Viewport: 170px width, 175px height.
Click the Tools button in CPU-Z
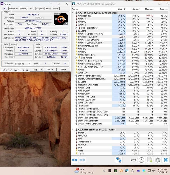pyautogui.click(x=35, y=70)
